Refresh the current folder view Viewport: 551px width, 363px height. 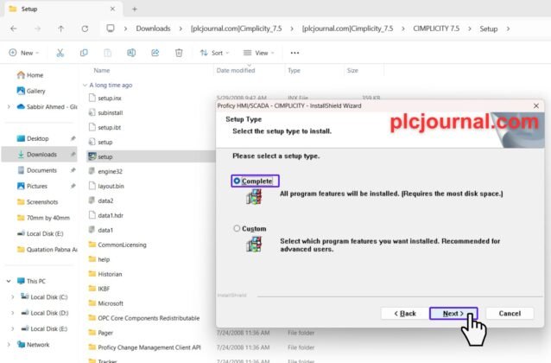point(84,29)
